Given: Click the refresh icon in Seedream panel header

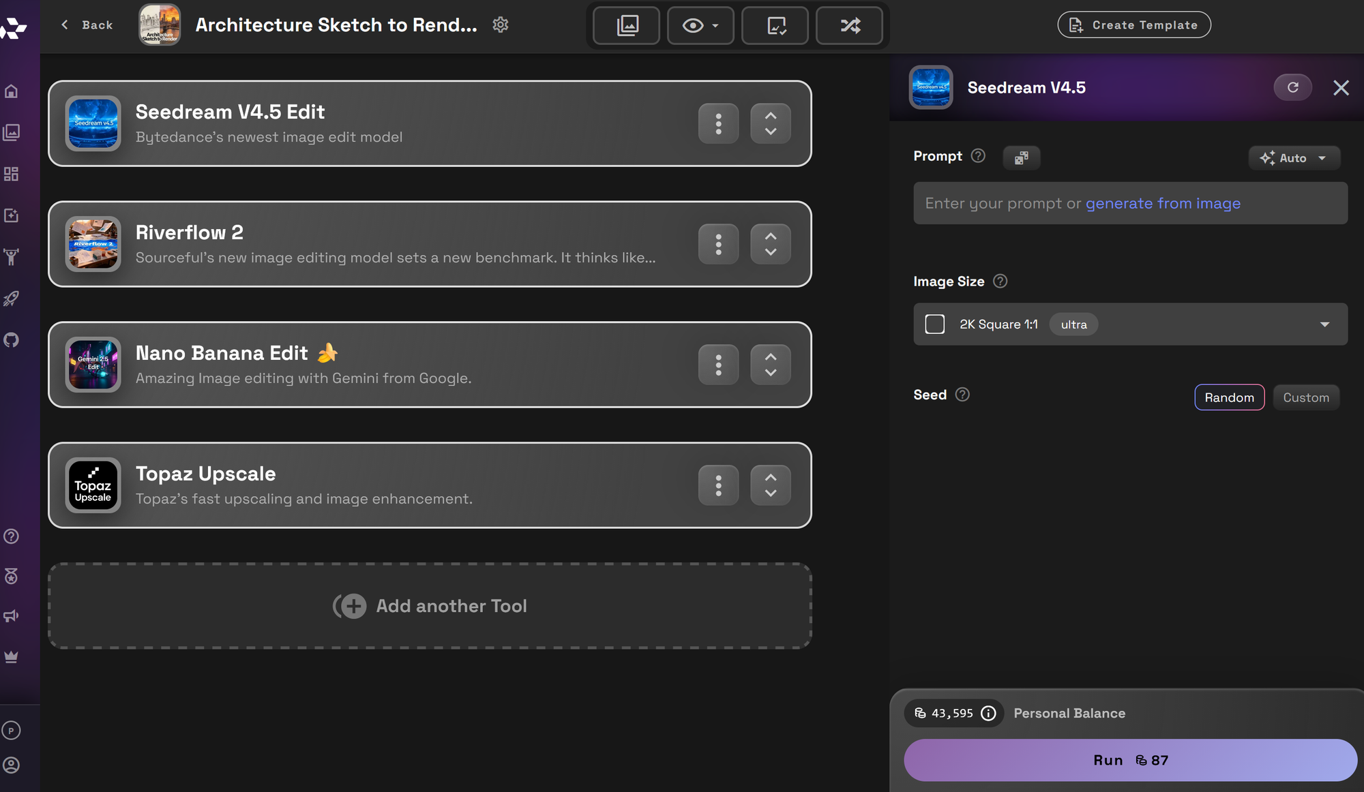Looking at the screenshot, I should (x=1292, y=87).
